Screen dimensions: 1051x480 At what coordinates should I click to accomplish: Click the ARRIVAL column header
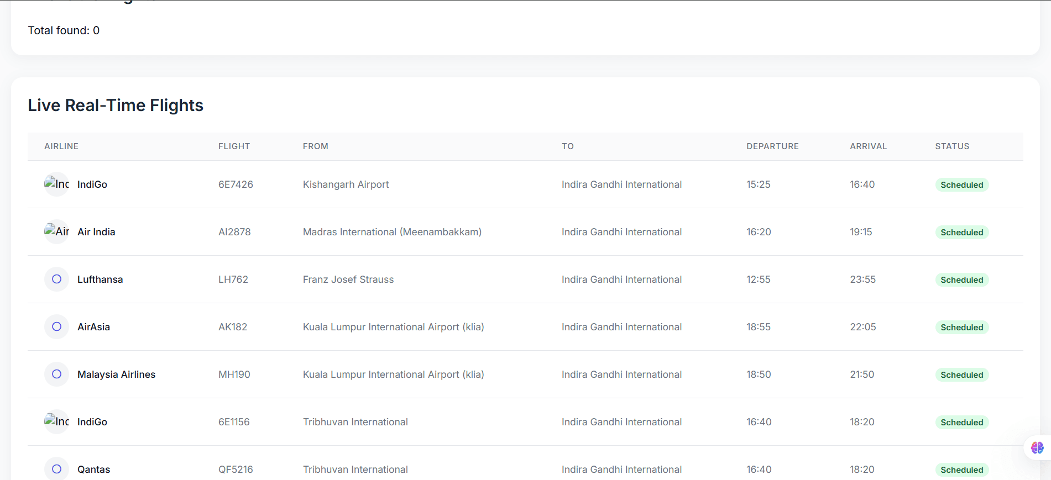tap(869, 146)
